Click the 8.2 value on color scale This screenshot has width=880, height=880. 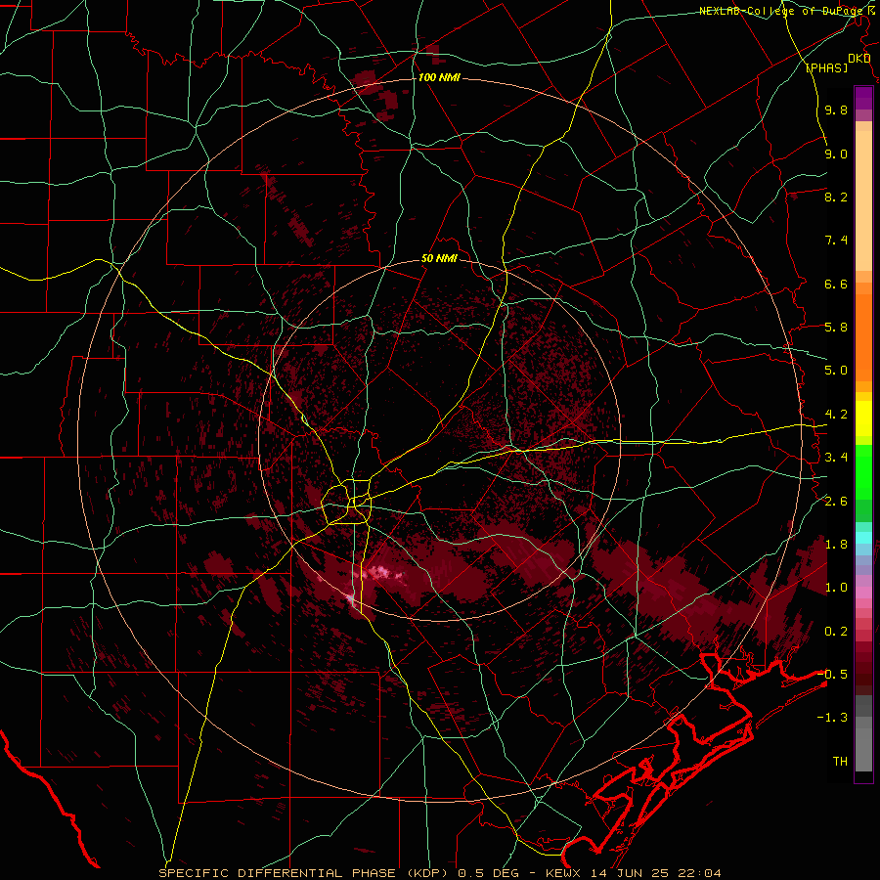coord(836,197)
